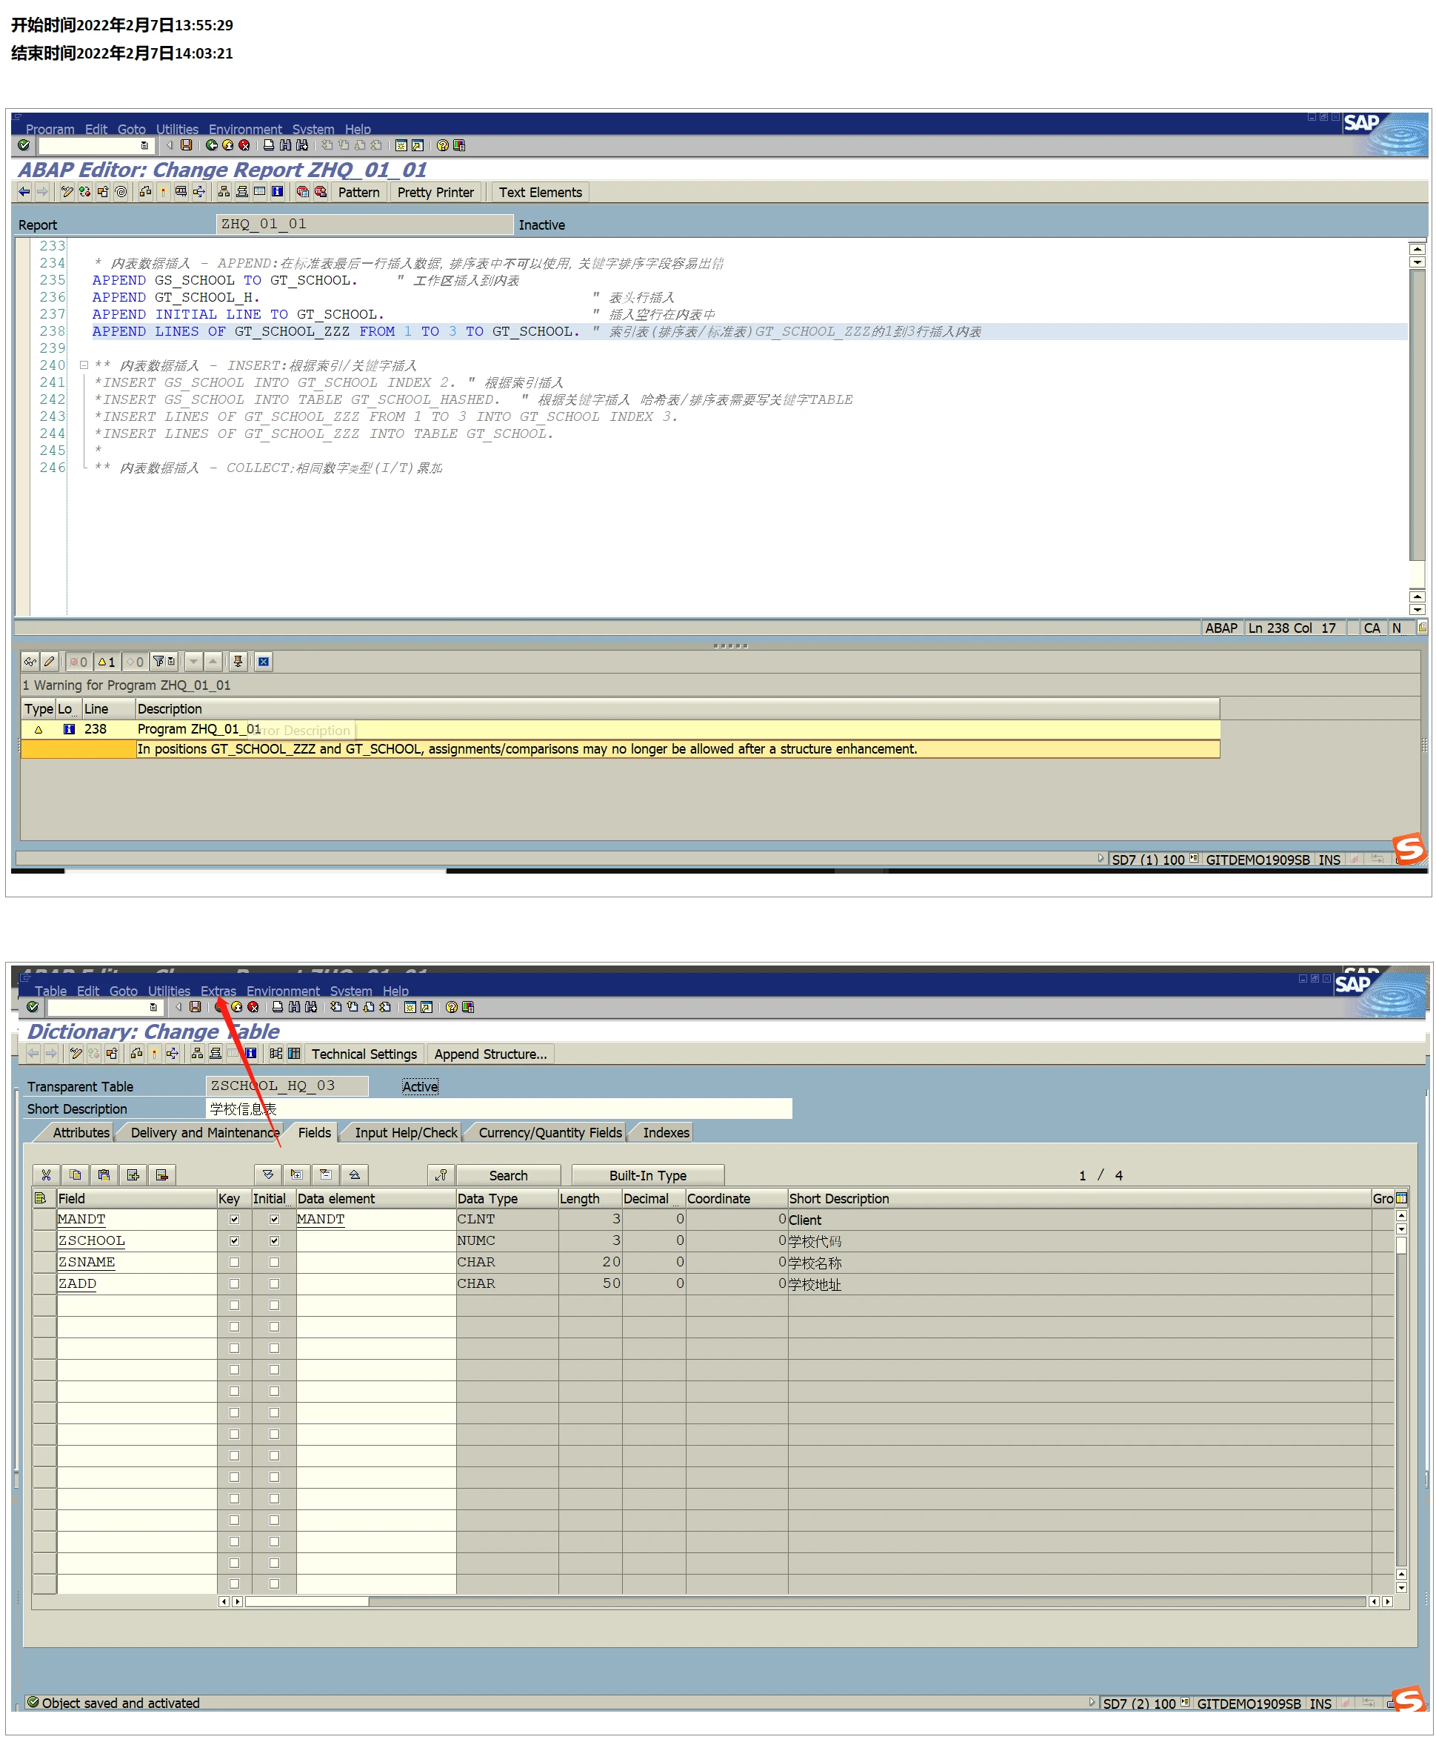
Task: Toggle Key checkbox for ZSCHOOL field
Action: click(x=234, y=1241)
